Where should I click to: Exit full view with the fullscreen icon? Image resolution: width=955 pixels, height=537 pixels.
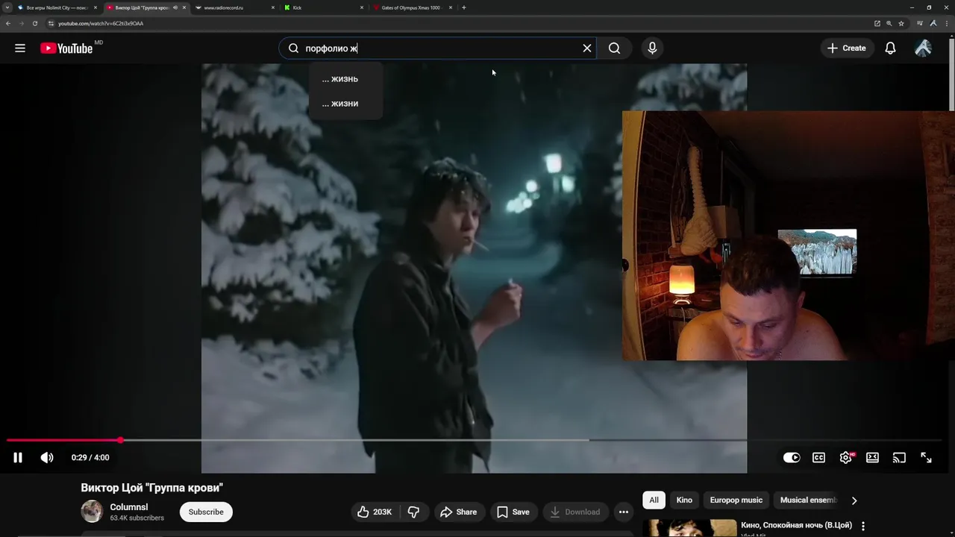pos(926,458)
